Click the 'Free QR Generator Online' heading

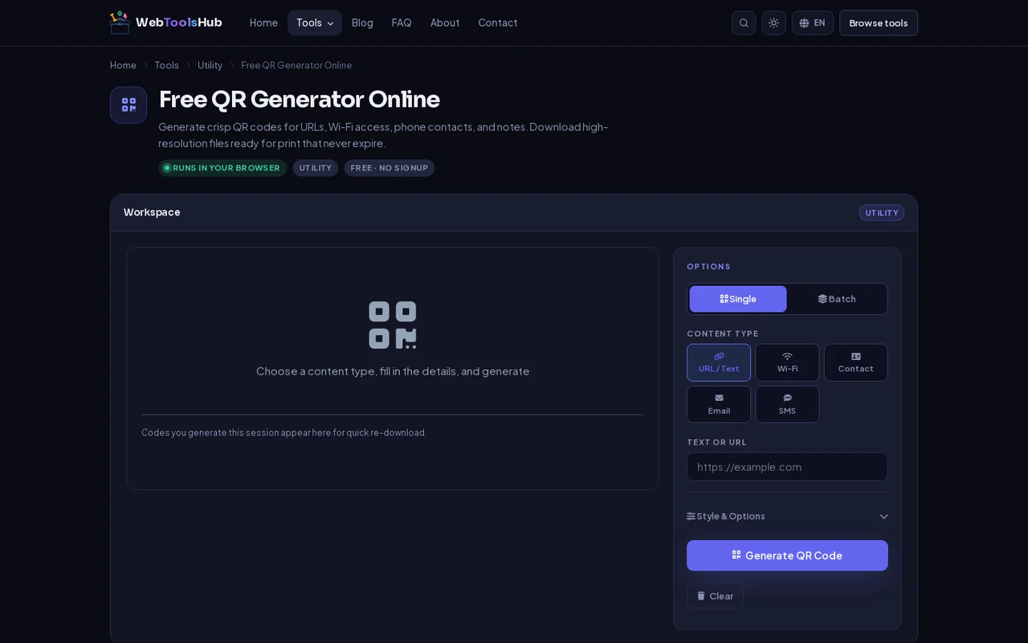300,99
